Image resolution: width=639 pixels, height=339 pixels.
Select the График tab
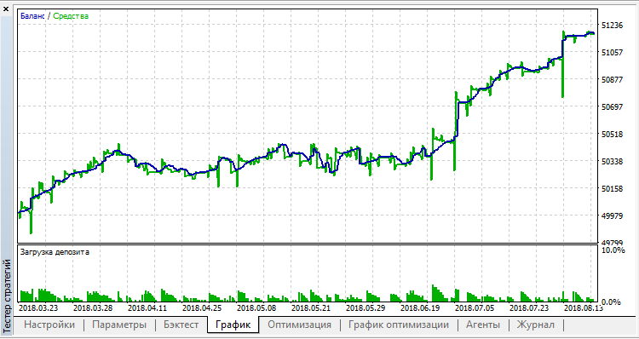(233, 325)
